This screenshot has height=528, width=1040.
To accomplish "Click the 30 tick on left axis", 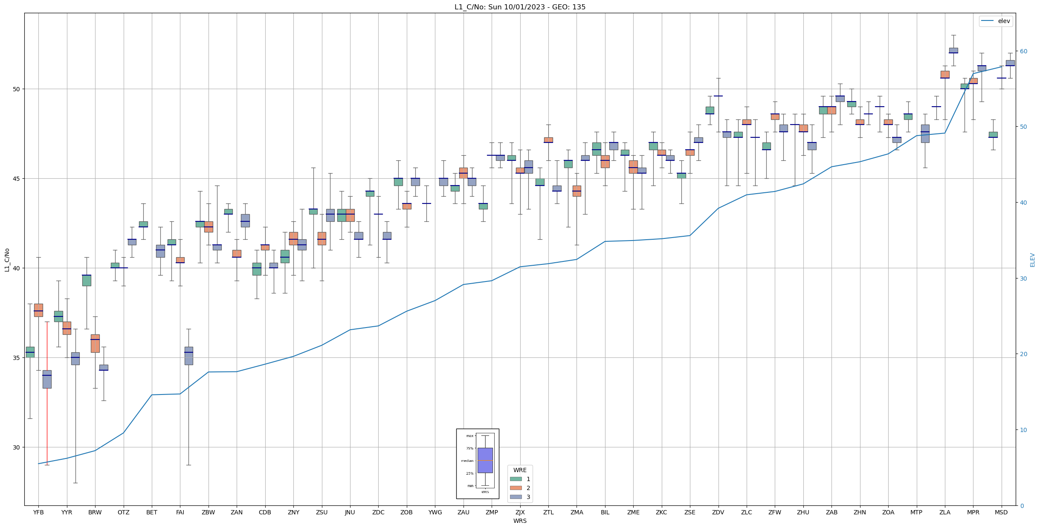I will (x=17, y=447).
